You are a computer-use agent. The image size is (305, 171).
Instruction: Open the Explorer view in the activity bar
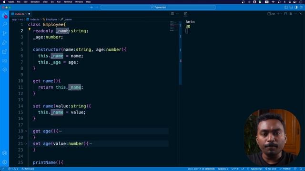coord(5,15)
